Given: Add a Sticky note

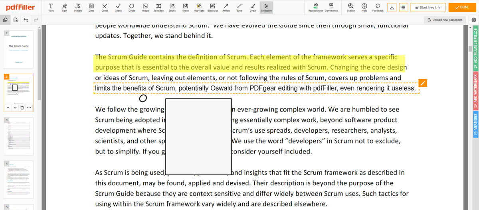Looking at the screenshot, I should pos(172,7).
